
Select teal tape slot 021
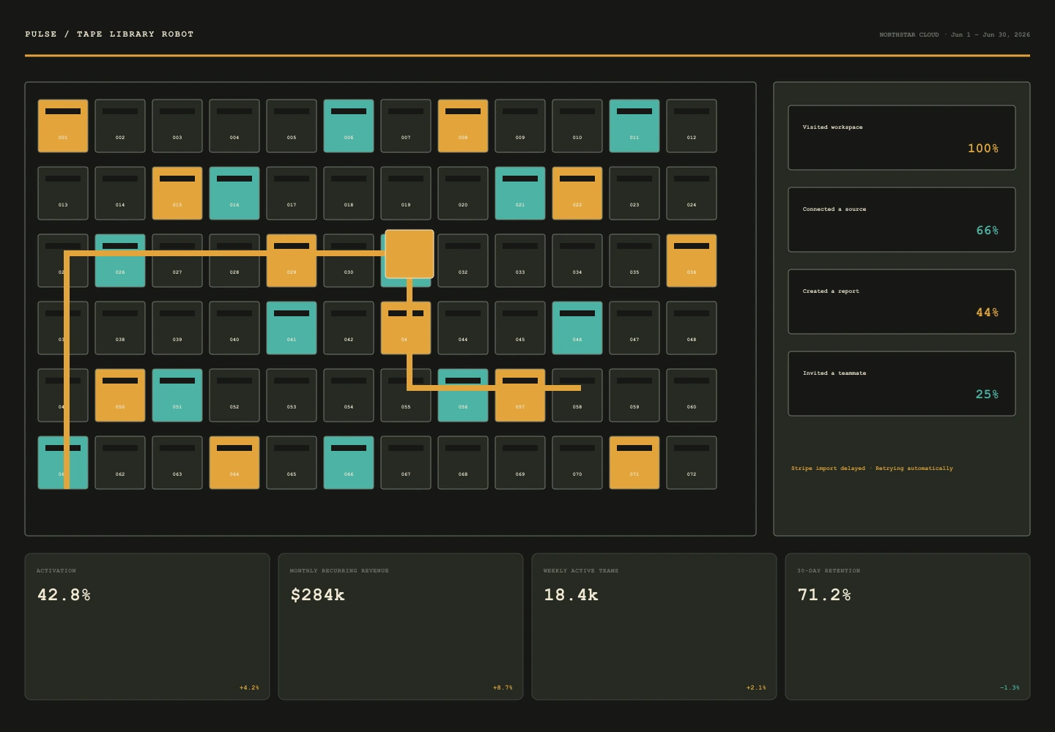tap(520, 193)
